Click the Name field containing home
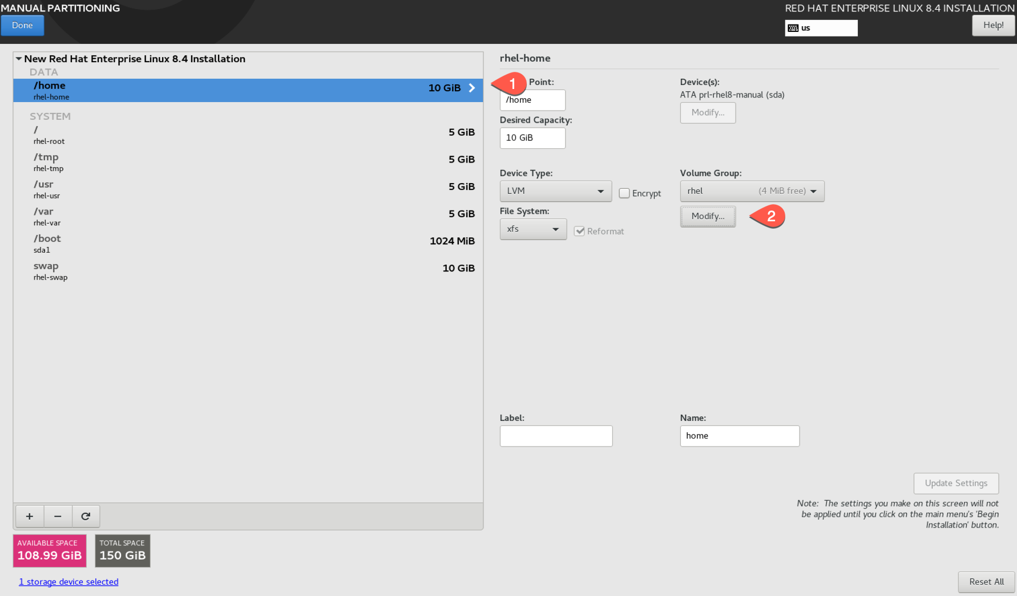 740,436
